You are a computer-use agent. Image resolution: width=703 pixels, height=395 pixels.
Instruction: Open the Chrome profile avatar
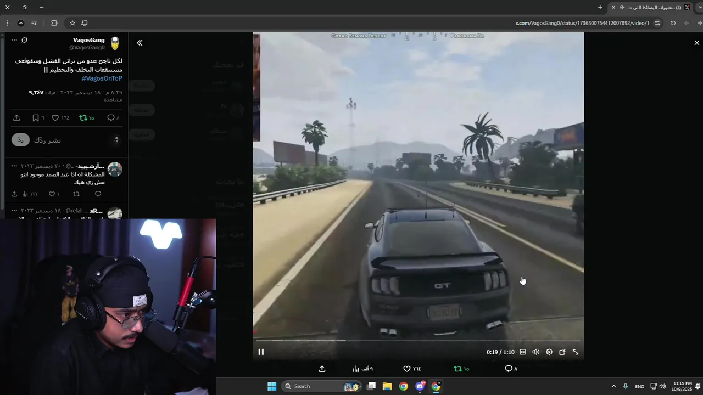pyautogui.click(x=21, y=23)
